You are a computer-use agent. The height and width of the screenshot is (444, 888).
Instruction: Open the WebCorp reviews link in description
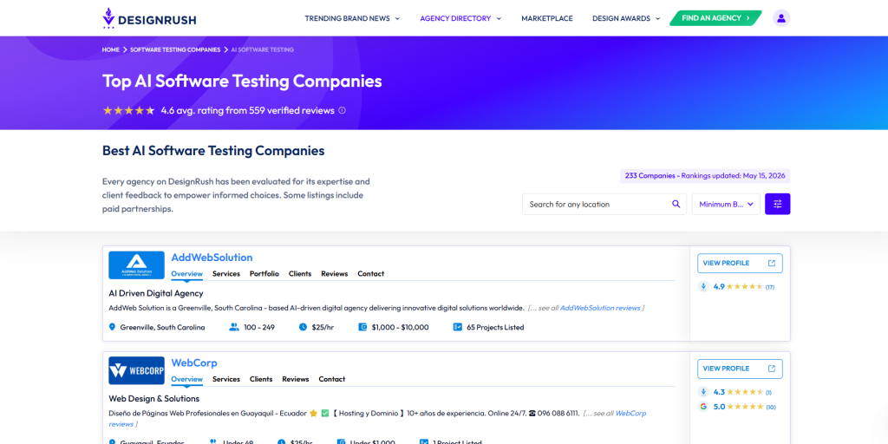pyautogui.click(x=630, y=414)
